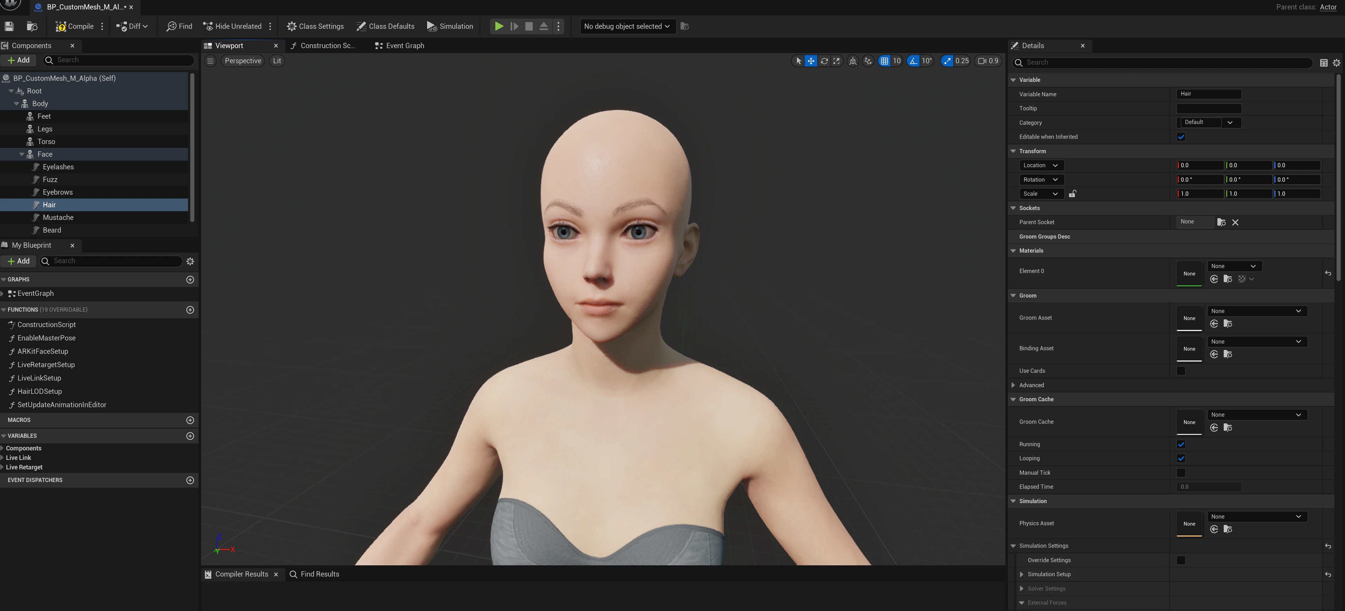Open Class Settings

tap(315, 26)
